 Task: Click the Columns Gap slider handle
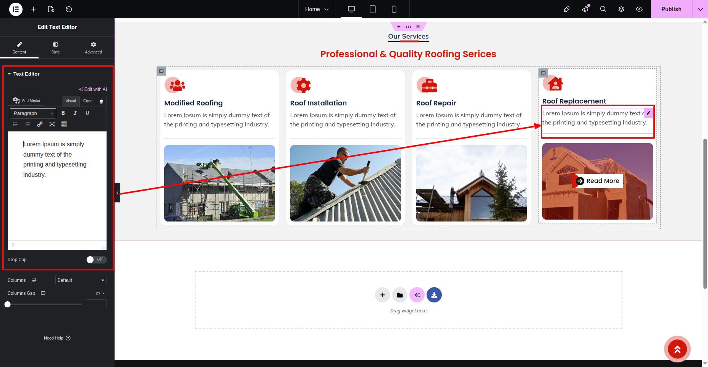pos(8,304)
